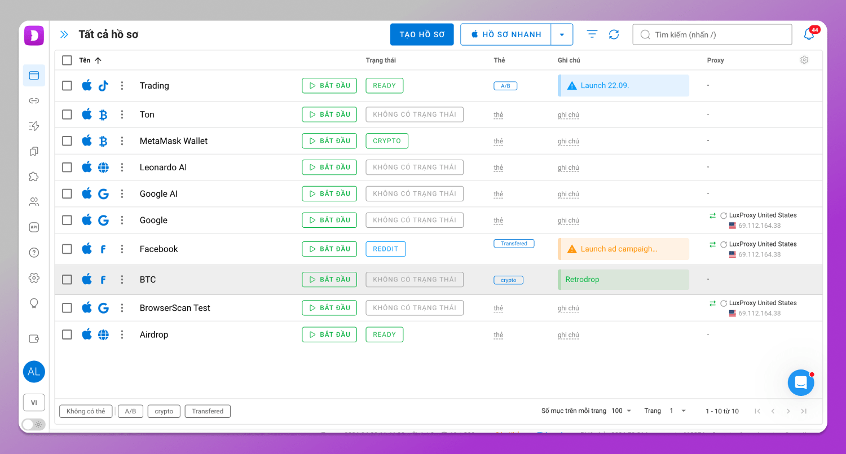This screenshot has width=846, height=454.
Task: Click the TẠO HỒ SƠ button
Action: [422, 34]
